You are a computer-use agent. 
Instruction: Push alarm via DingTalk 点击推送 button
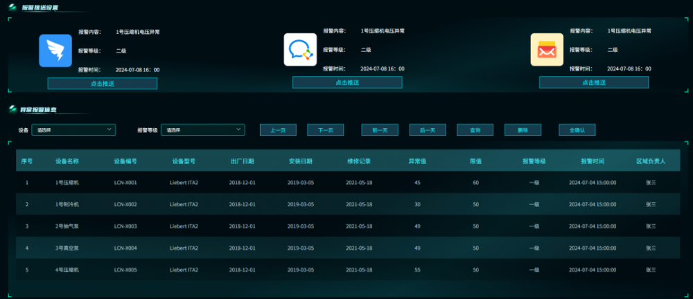[103, 84]
